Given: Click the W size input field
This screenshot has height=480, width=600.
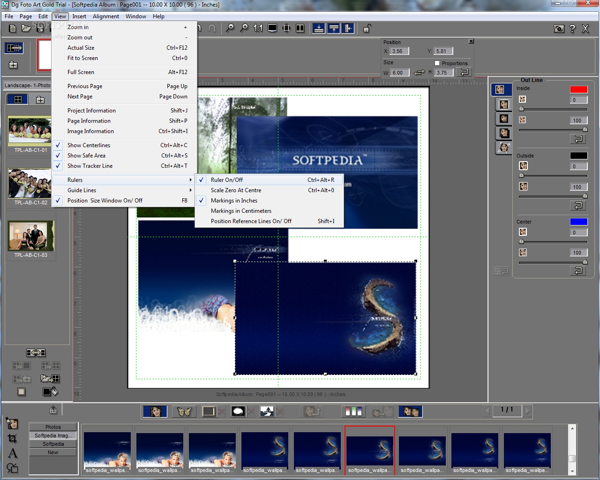Looking at the screenshot, I should (400, 73).
